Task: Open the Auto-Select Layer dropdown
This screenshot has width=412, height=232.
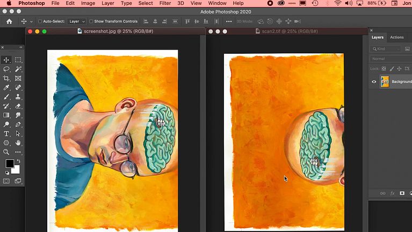Action: point(77,22)
